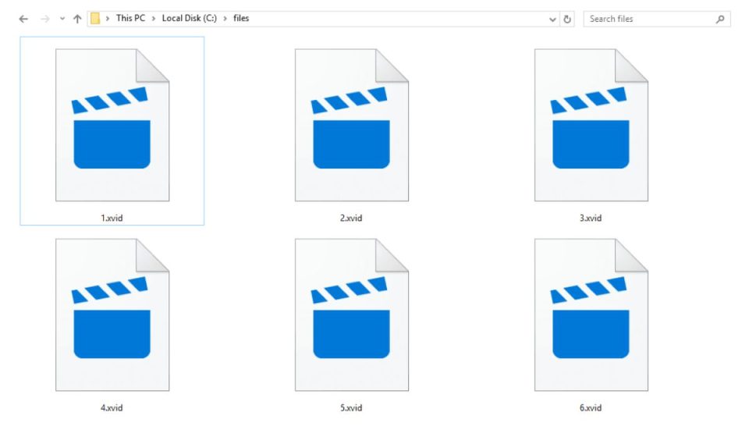Select the 6.xvid video file icon
Image resolution: width=749 pixels, height=437 pixels.
[x=591, y=314]
